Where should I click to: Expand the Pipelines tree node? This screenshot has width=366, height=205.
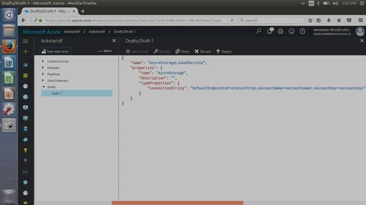(x=43, y=74)
